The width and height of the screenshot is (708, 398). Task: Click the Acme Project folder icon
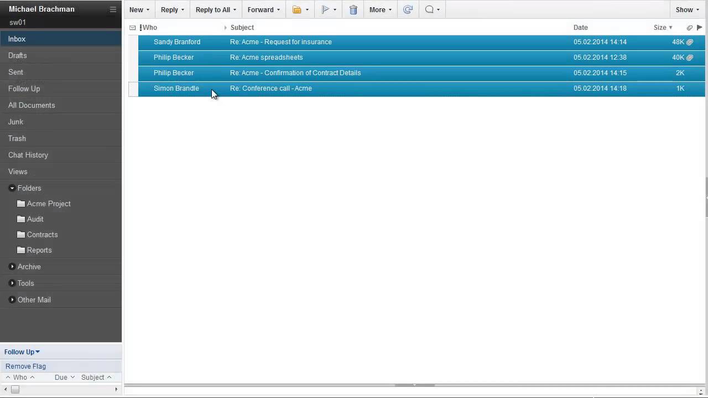click(21, 203)
